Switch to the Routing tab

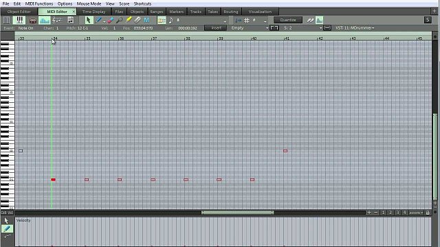231,12
